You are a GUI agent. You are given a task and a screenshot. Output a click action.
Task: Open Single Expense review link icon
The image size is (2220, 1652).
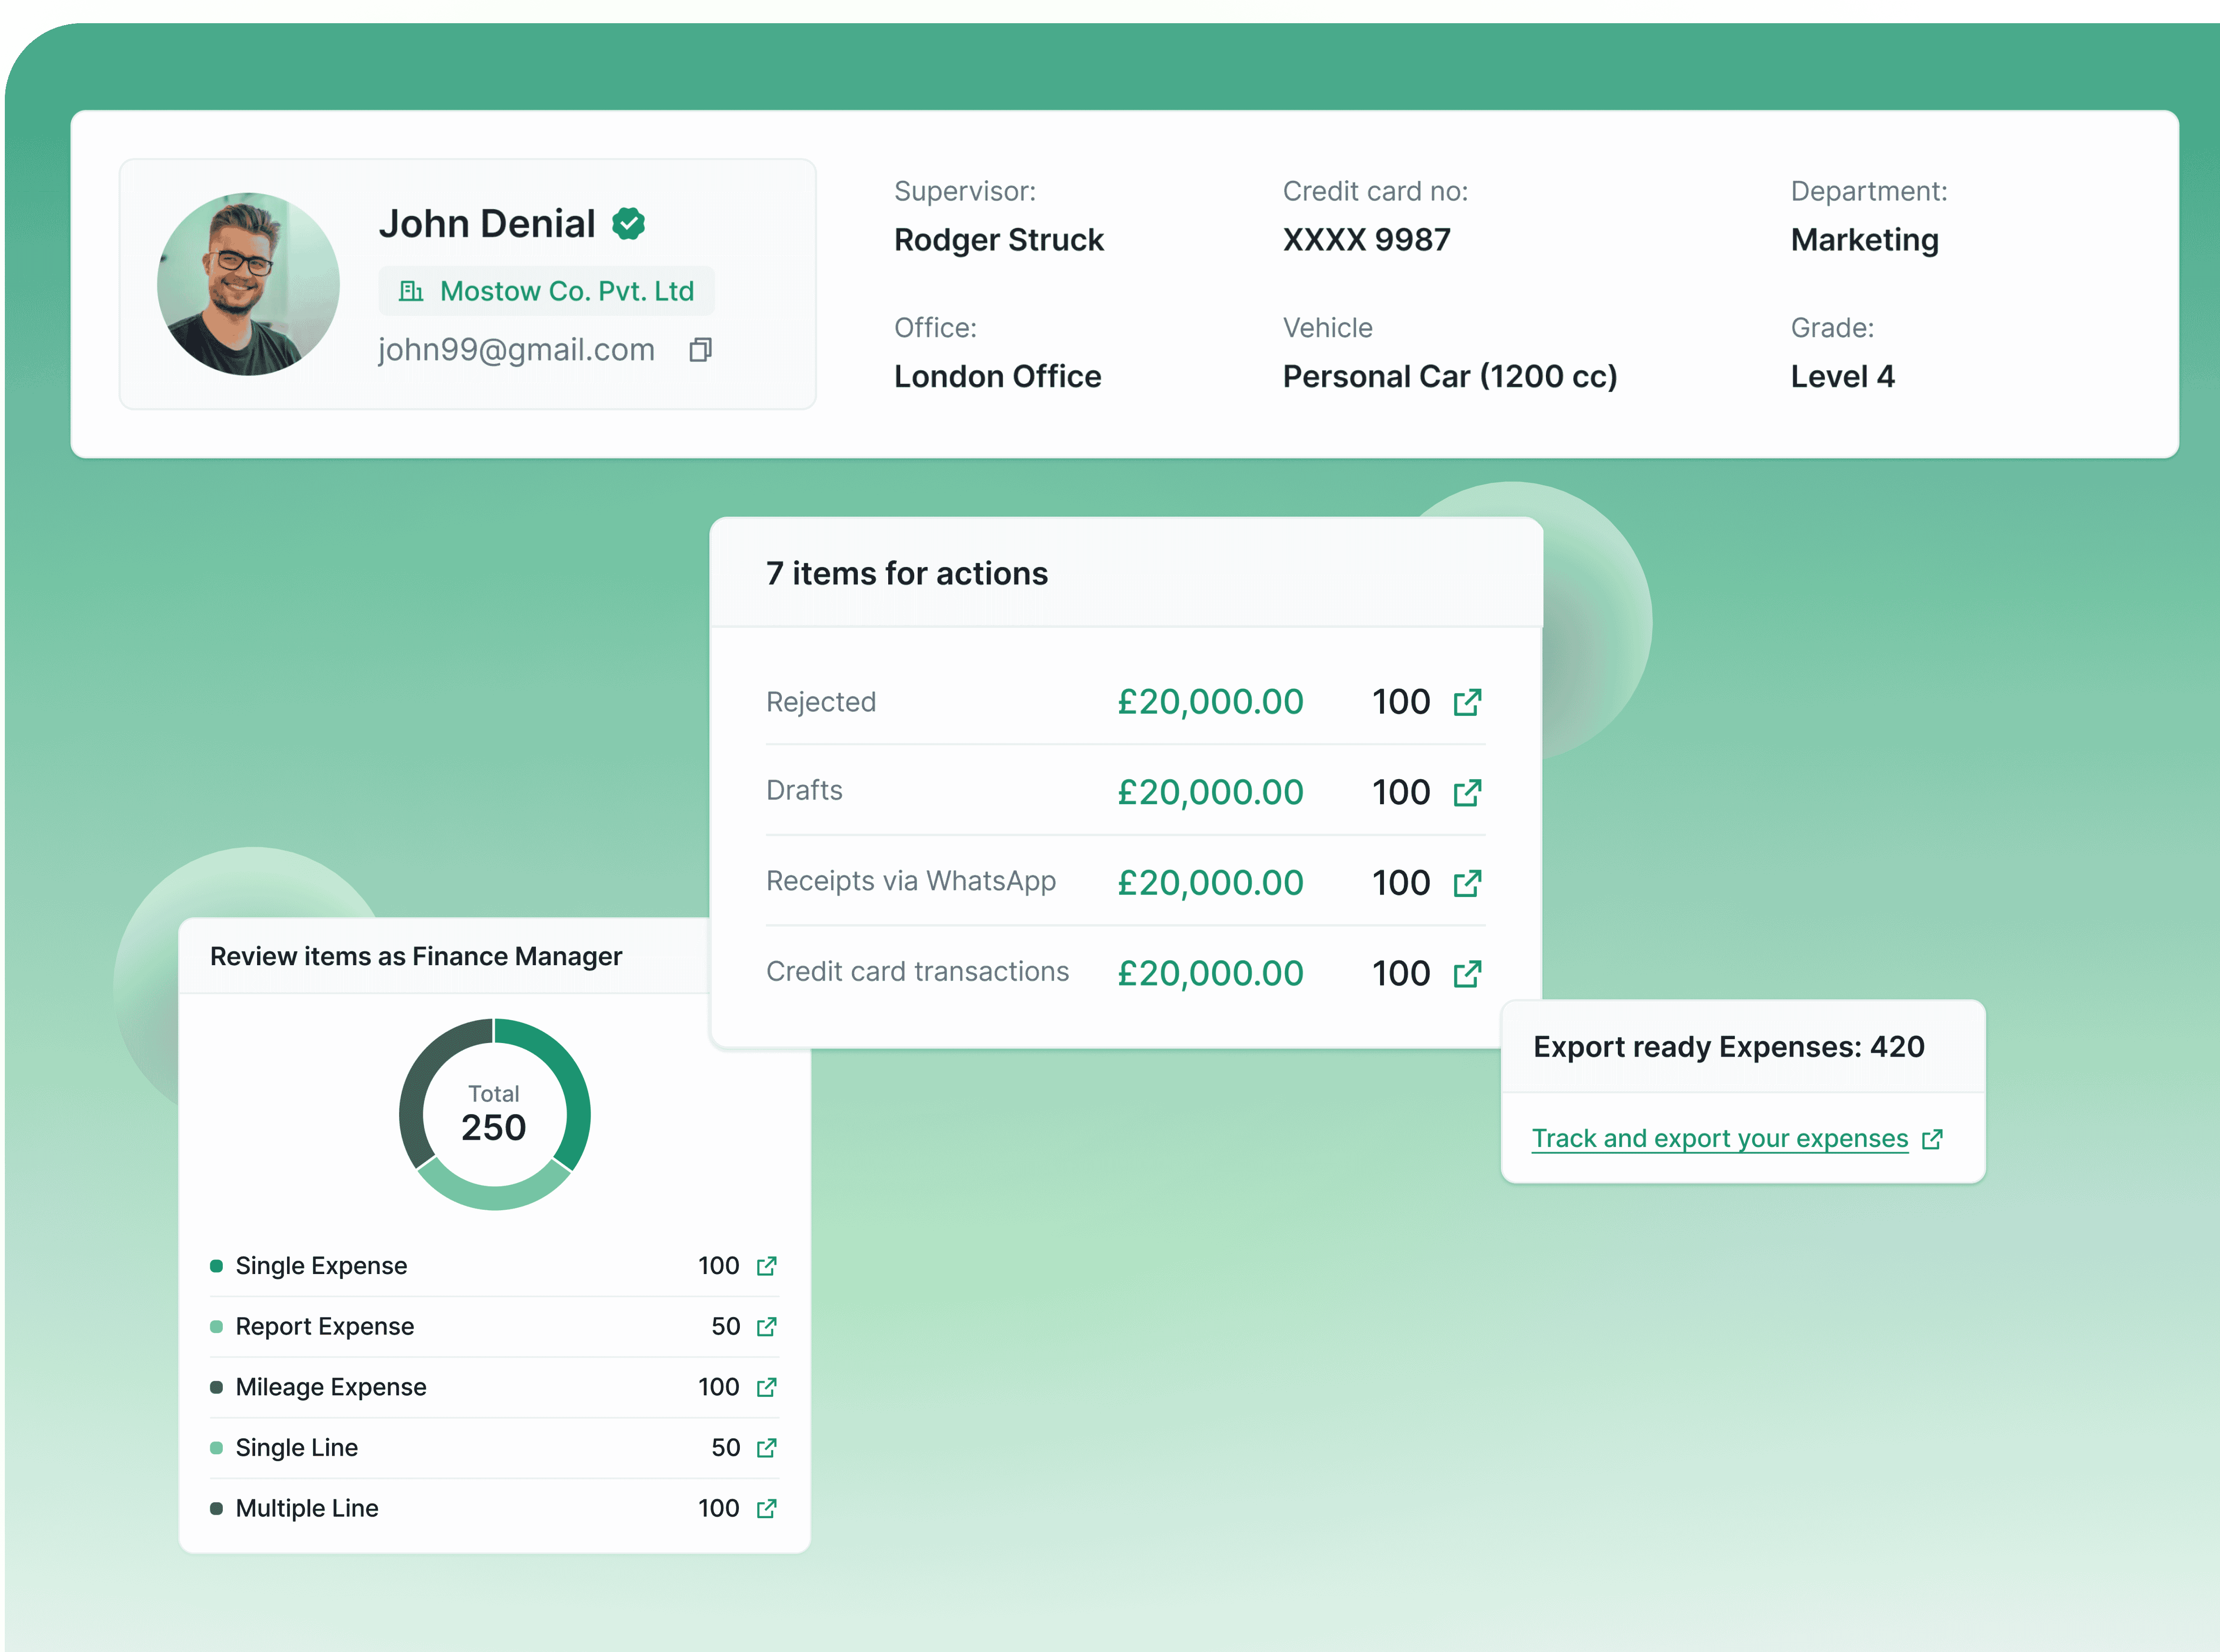point(766,1266)
